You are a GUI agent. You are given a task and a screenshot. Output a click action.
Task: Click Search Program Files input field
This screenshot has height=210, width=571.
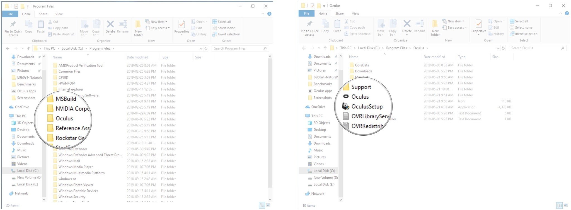[x=240, y=48]
